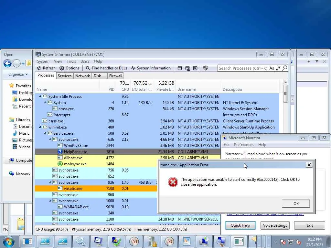
Task: Open the System menu in System Informer
Action: (x=43, y=61)
